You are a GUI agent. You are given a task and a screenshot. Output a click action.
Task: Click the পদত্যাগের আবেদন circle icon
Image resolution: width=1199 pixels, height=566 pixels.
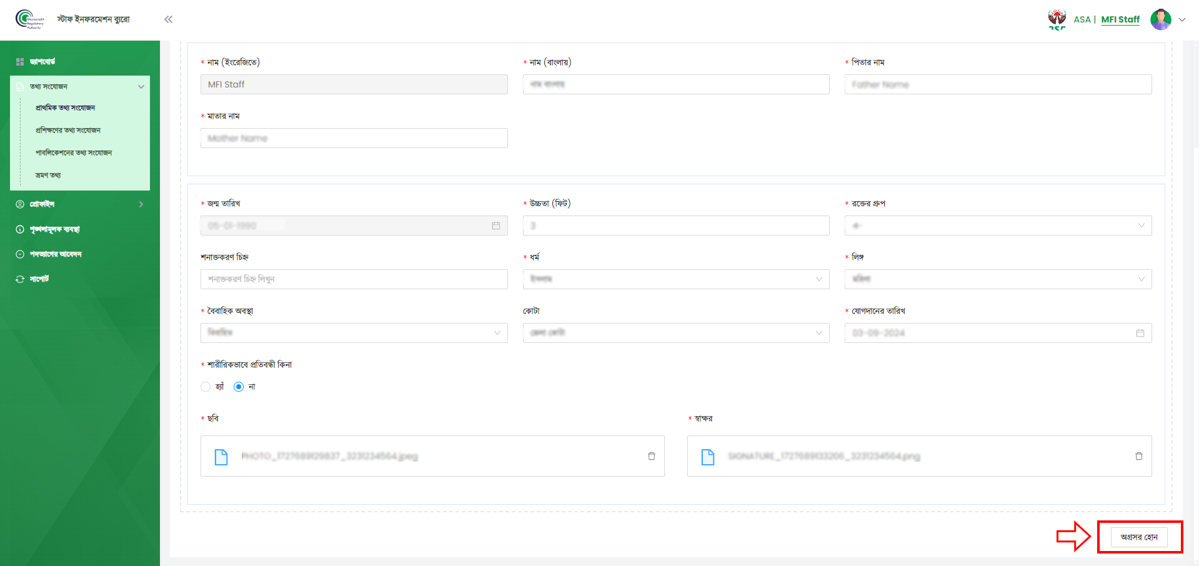(20, 254)
